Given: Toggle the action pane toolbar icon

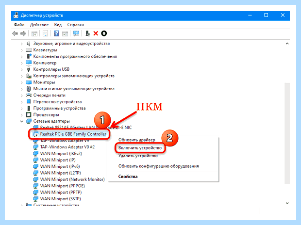Looking at the screenshot, I should (65, 33).
